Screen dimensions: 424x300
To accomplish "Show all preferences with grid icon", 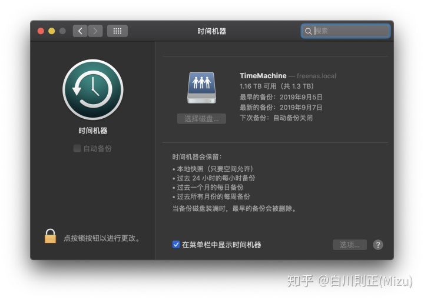I will [117, 31].
